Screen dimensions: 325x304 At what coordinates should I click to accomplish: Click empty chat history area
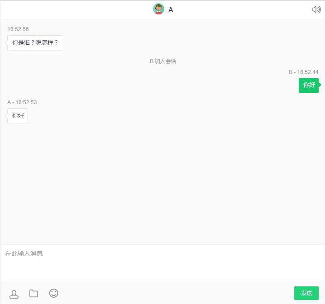click(x=162, y=182)
